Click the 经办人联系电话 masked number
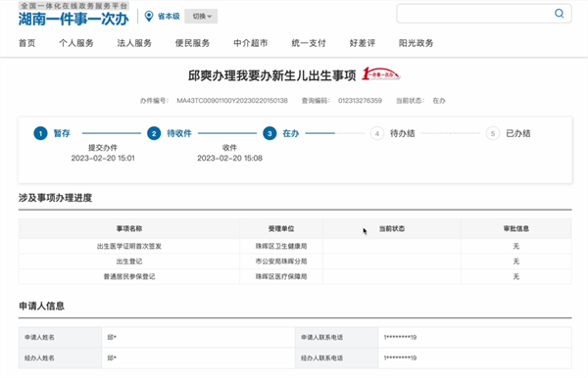Viewport: 588px width, 378px height. click(x=400, y=357)
